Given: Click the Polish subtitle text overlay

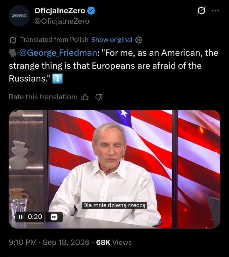Looking at the screenshot, I should 114,205.
